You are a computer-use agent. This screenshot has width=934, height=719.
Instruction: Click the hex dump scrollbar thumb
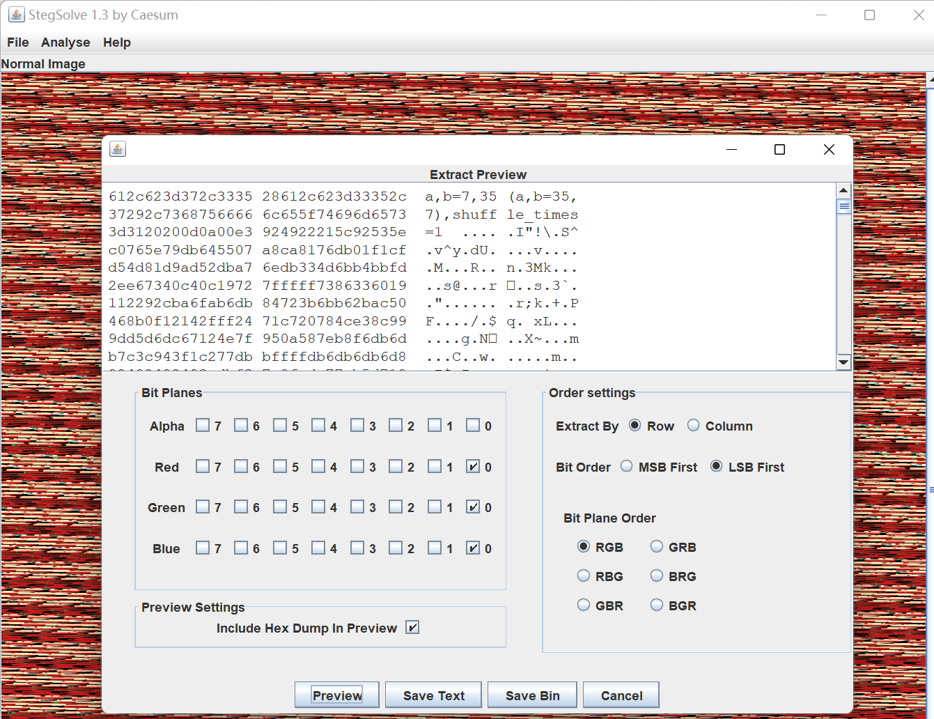click(x=843, y=207)
